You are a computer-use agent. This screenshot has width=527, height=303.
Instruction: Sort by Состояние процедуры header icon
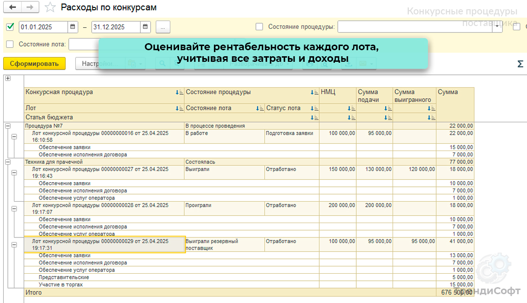(314, 92)
